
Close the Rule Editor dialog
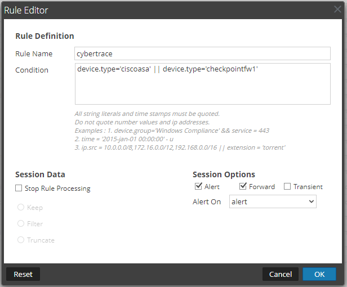pos(337,10)
